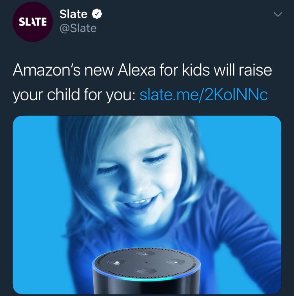Expand the tweet options chevron
The width and height of the screenshot is (294, 296).
click(278, 14)
